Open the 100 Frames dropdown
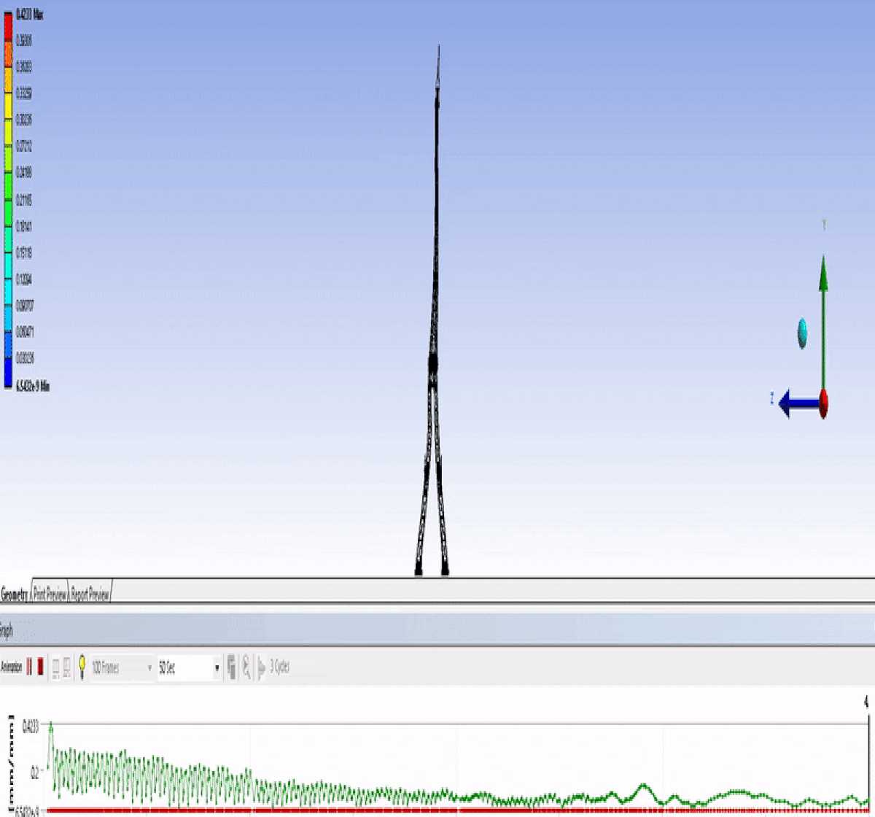This screenshot has height=817, width=875. (x=122, y=667)
